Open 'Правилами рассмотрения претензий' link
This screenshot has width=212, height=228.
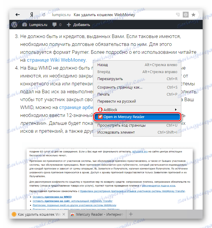[132, 191]
